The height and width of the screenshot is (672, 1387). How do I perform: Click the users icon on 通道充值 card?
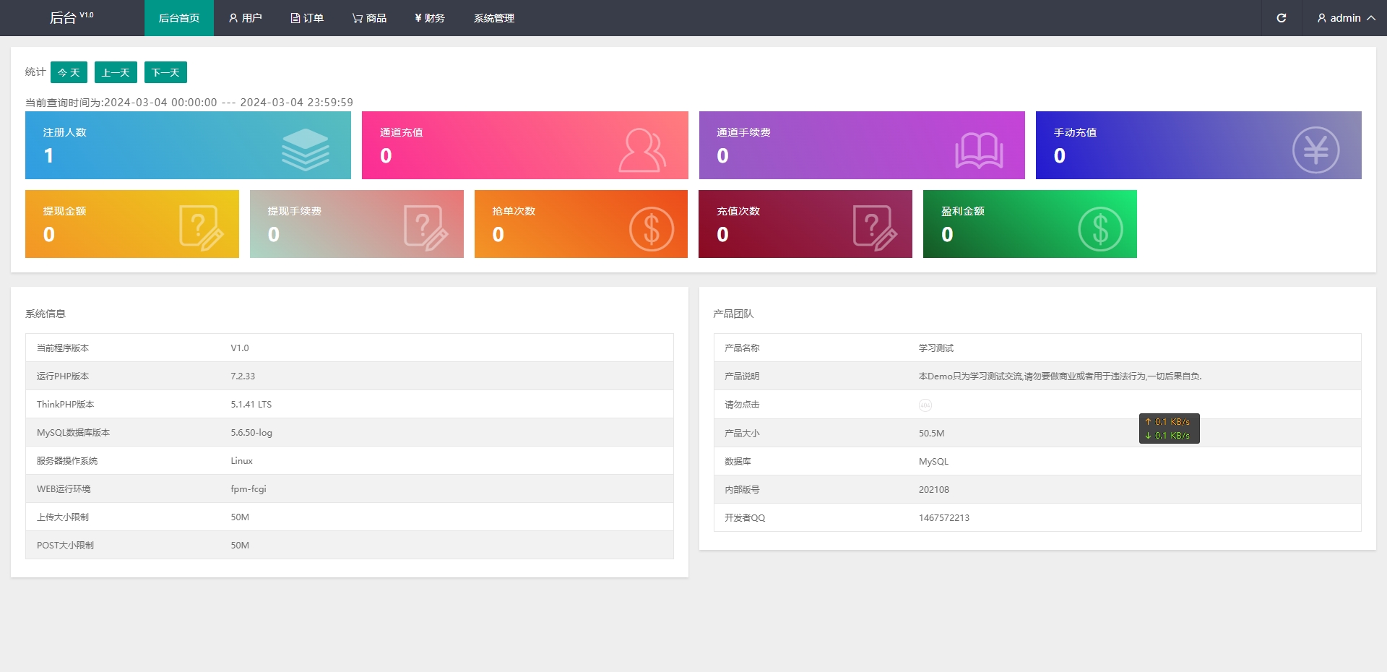(641, 150)
